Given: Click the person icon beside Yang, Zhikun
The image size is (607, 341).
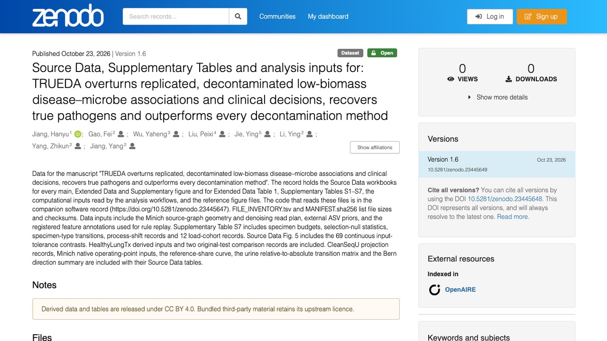Looking at the screenshot, I should pos(78,146).
